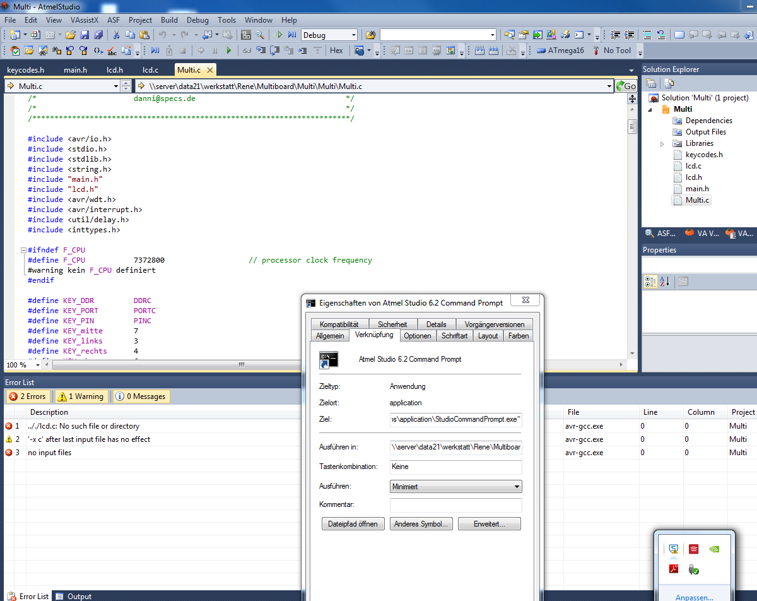This screenshot has height=601, width=757.
Task: Toggle the 1 Warning filter button
Action: (81, 396)
